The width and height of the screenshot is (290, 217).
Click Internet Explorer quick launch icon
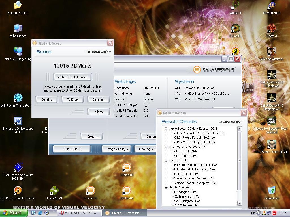click(40, 213)
